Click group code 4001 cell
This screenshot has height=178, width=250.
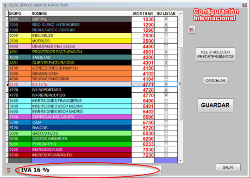pos(20,52)
